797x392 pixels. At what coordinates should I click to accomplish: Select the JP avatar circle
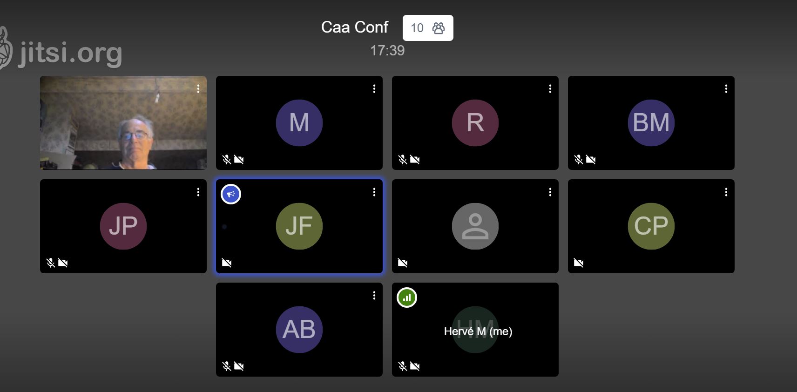click(x=123, y=226)
